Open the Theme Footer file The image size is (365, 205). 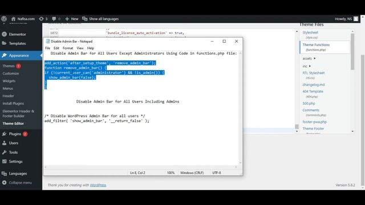(313, 129)
